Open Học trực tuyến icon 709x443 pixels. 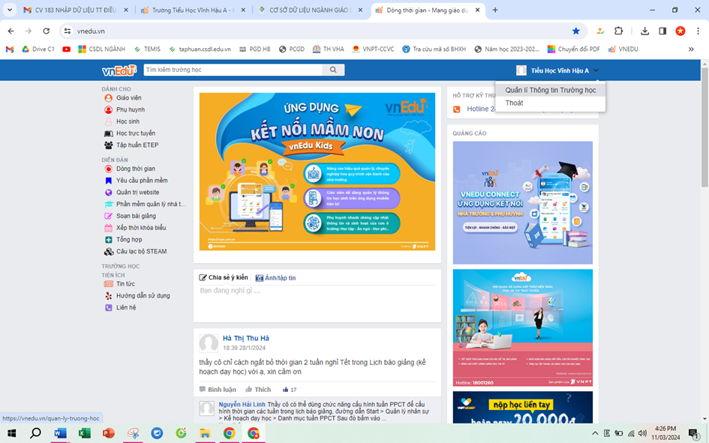109,133
